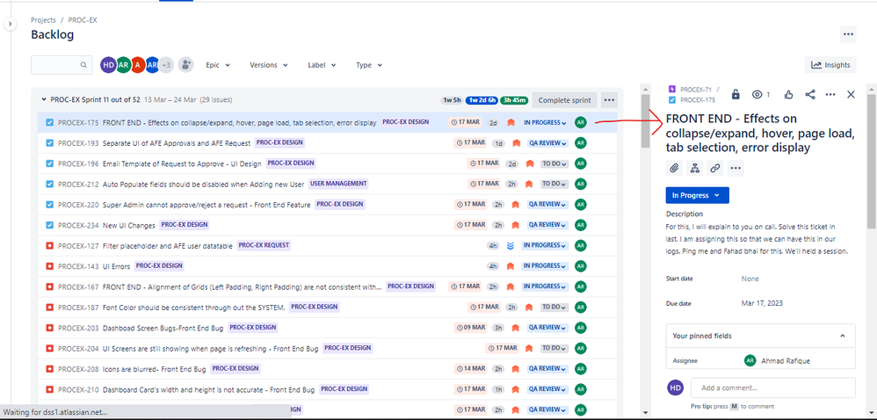Filter by HD avatar
877x420 pixels.
click(108, 65)
